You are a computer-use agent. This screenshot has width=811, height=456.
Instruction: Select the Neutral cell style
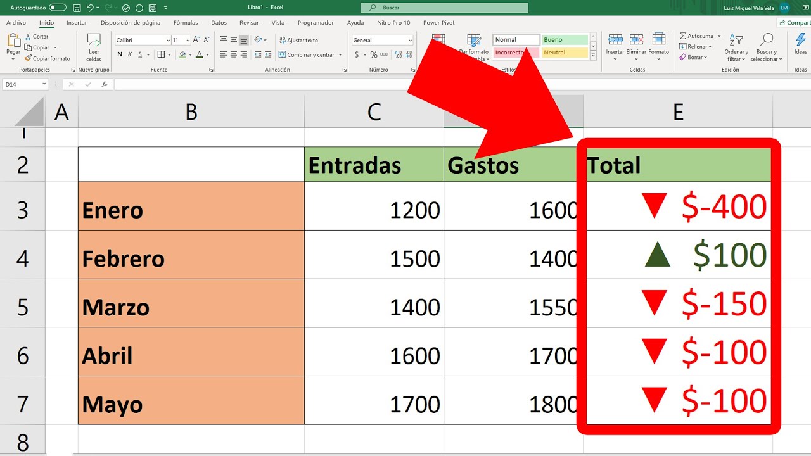(x=565, y=53)
